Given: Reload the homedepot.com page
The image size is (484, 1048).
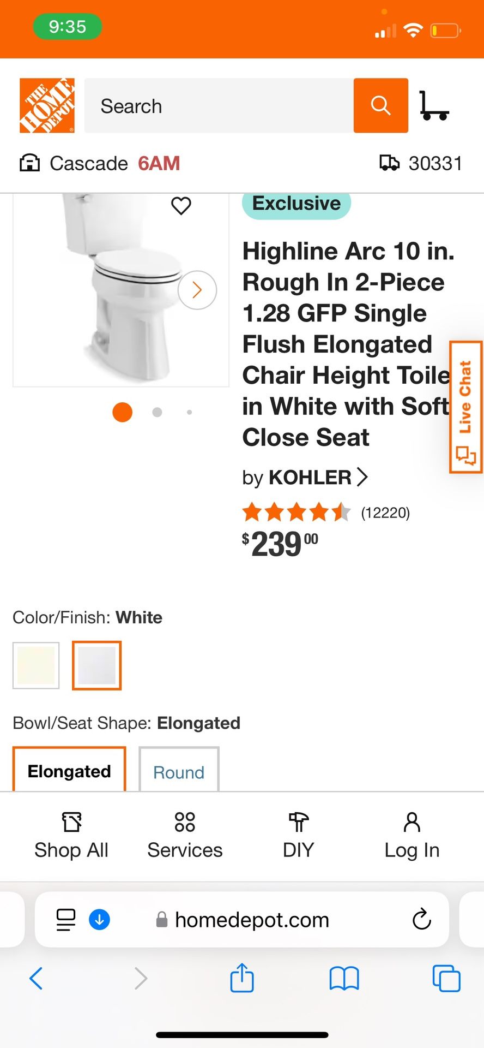Looking at the screenshot, I should tap(421, 919).
